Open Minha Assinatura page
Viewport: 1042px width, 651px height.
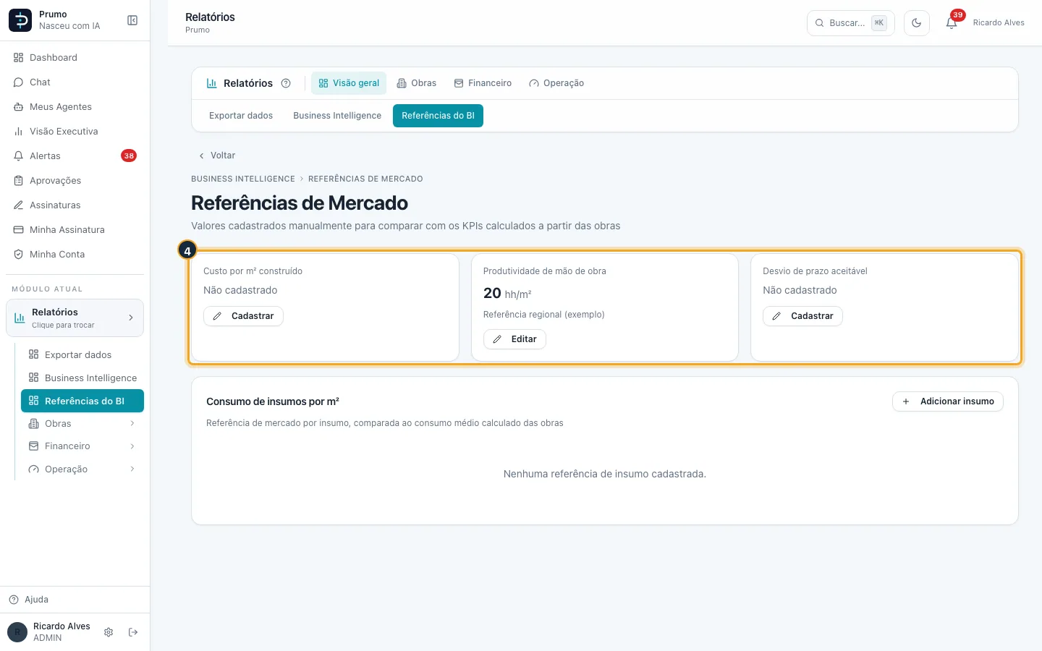point(75,230)
